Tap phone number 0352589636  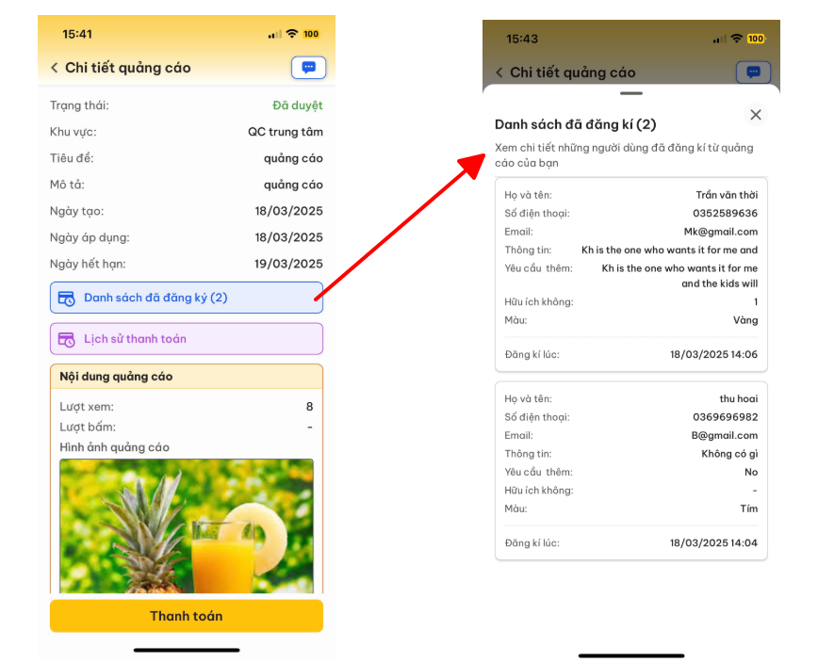point(725,214)
